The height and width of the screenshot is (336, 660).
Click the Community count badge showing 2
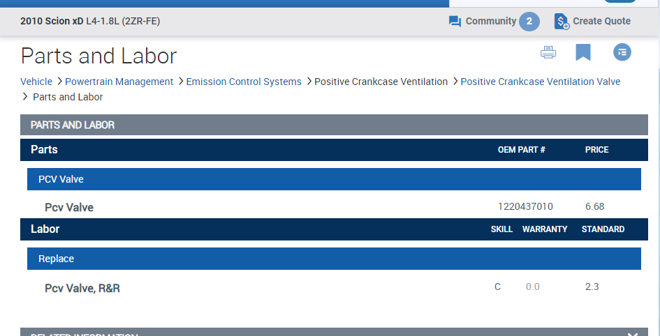coord(529,22)
